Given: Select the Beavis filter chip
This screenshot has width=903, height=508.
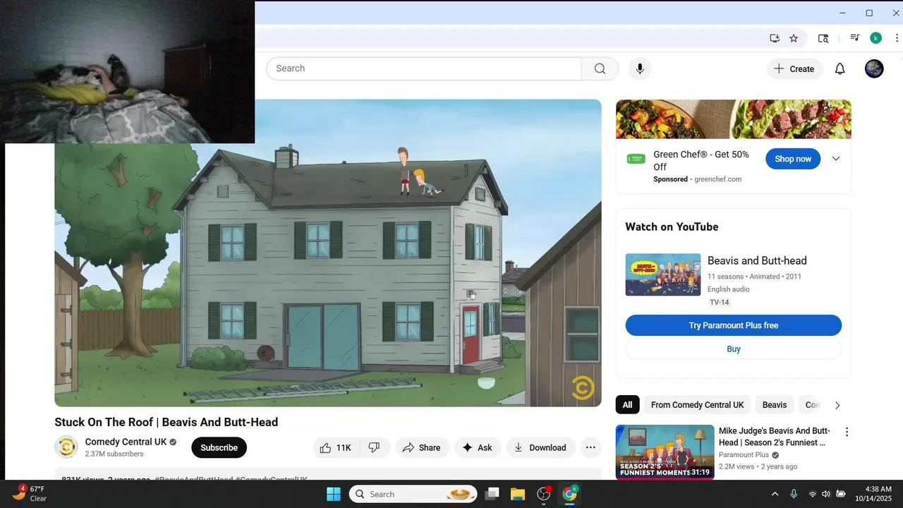Looking at the screenshot, I should click(774, 405).
